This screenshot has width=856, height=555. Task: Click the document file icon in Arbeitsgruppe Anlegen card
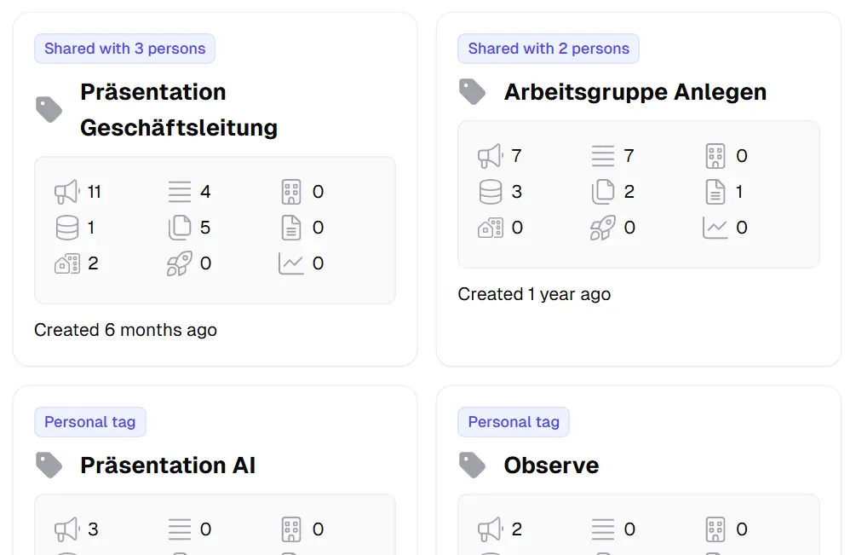[x=715, y=192]
